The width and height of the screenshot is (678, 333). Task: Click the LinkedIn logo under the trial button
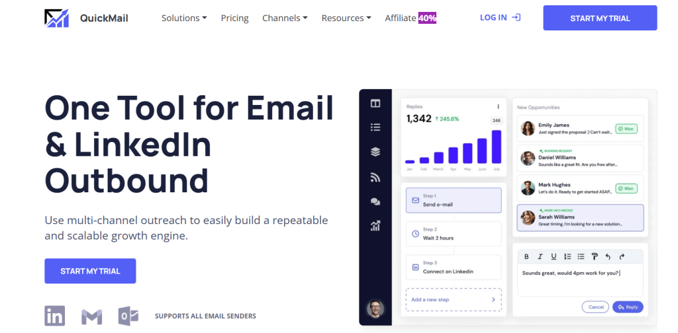(55, 316)
